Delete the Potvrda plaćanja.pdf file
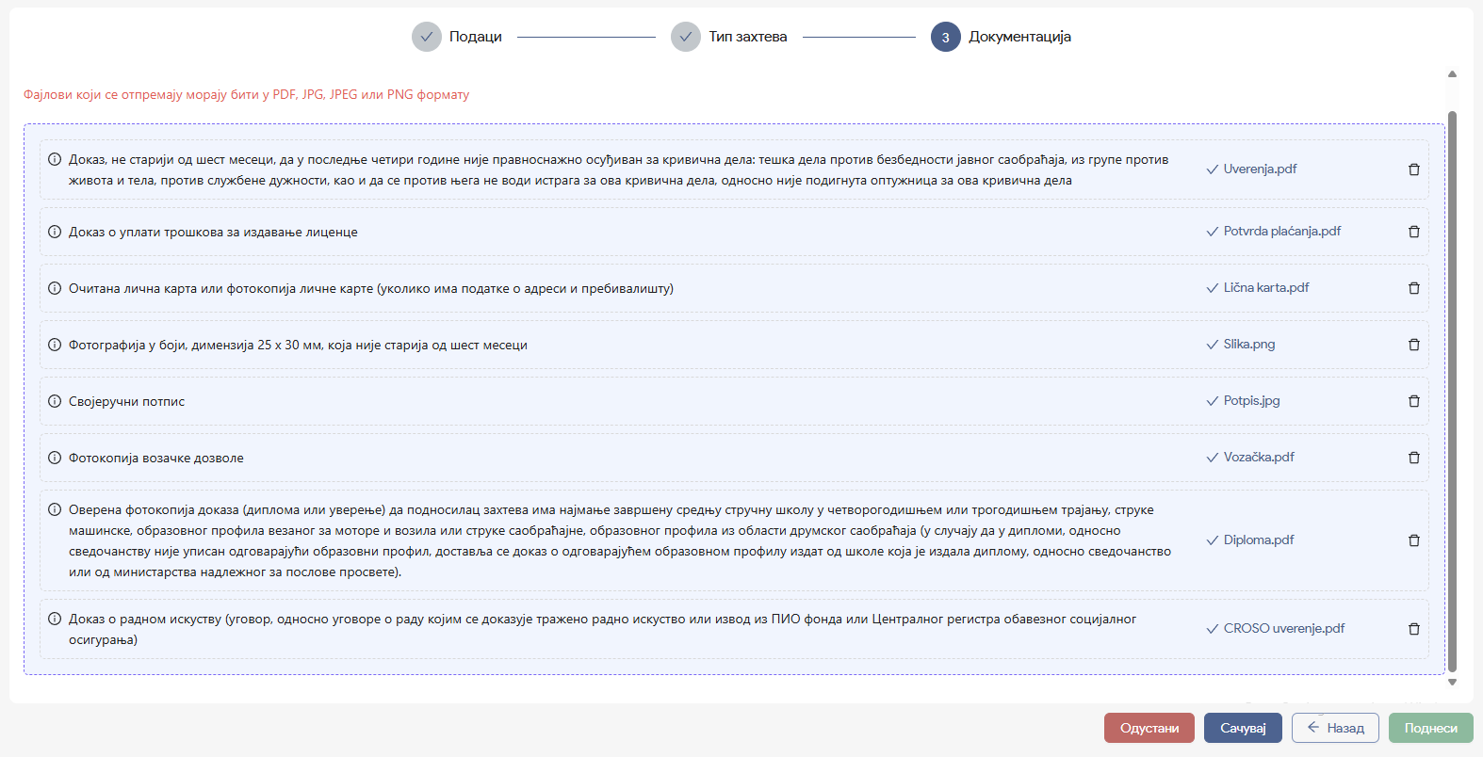The image size is (1483, 757). (x=1413, y=232)
